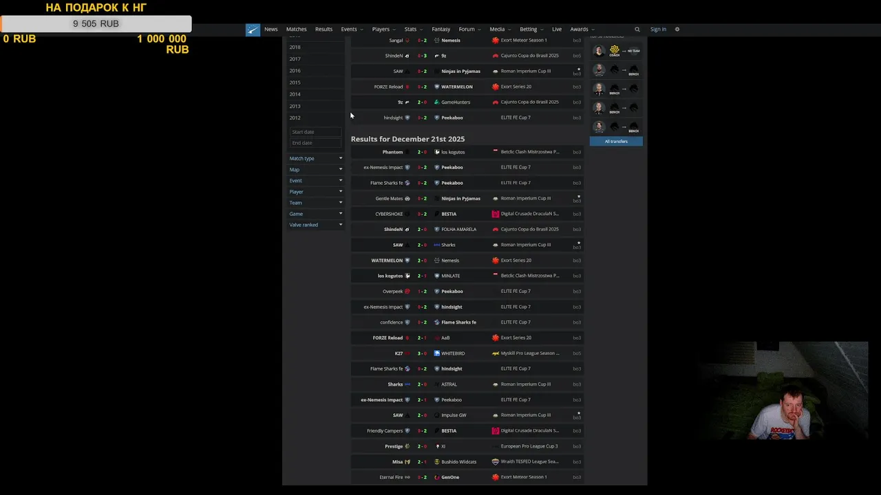881x495 pixels.
Task: Click the Misa team logo
Action: (x=407, y=462)
